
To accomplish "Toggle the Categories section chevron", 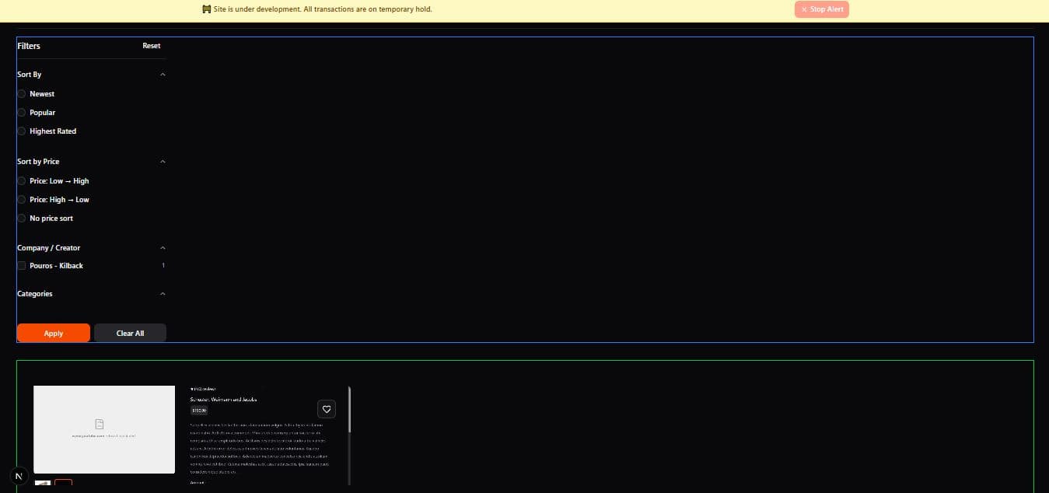I will 163,294.
